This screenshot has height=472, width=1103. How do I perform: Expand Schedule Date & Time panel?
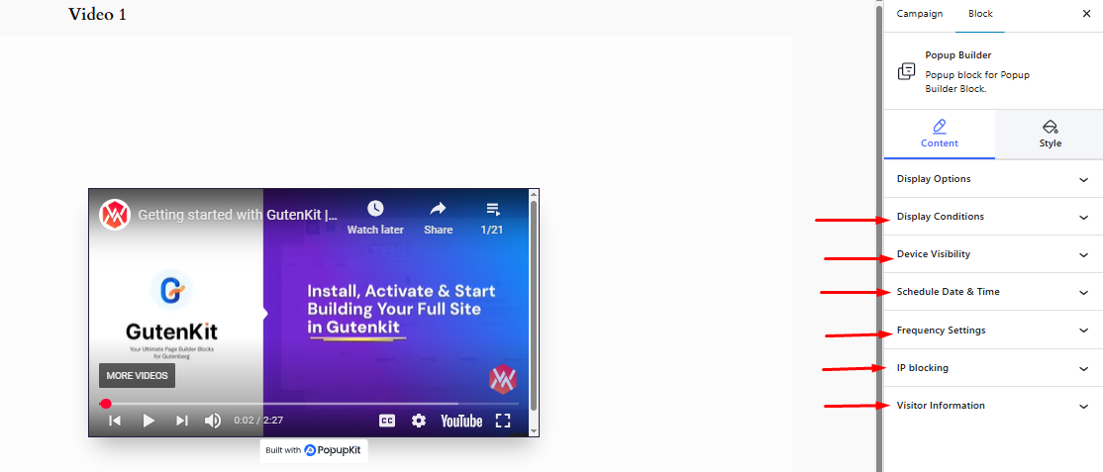pos(993,292)
